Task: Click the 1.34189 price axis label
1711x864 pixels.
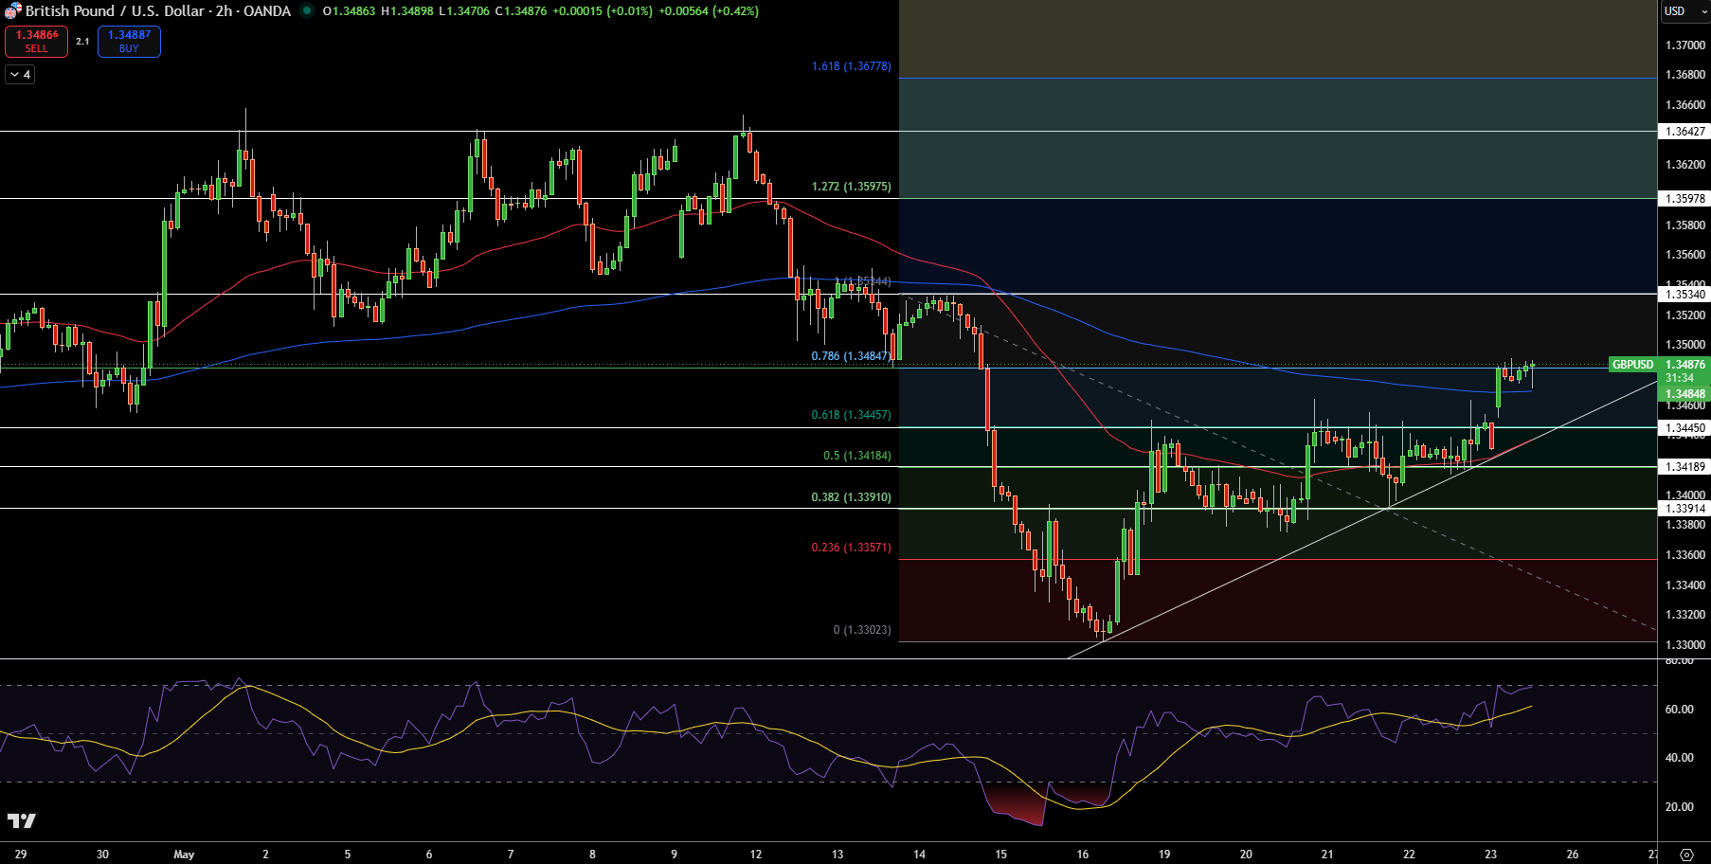Action: pyautogui.click(x=1684, y=467)
